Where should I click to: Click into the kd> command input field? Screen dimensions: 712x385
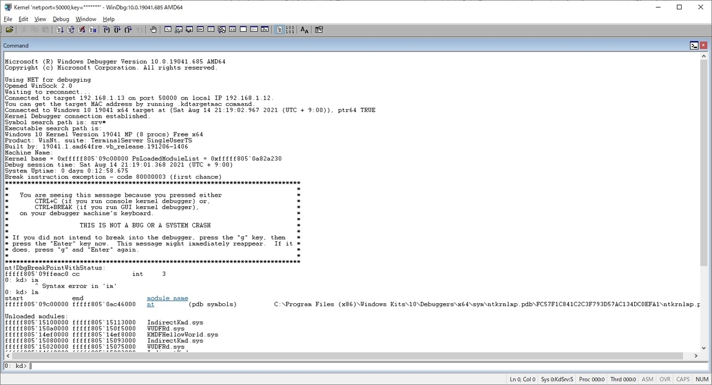(x=367, y=365)
